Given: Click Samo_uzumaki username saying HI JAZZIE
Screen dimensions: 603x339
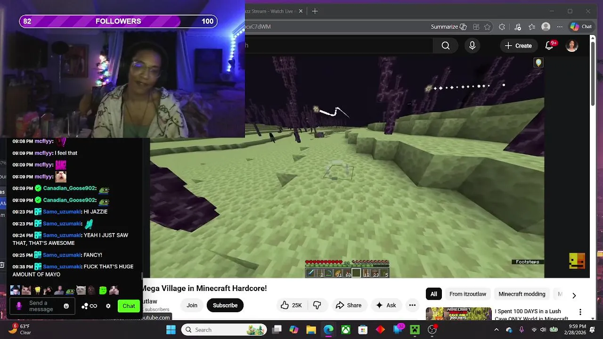Looking at the screenshot, I should [62, 212].
